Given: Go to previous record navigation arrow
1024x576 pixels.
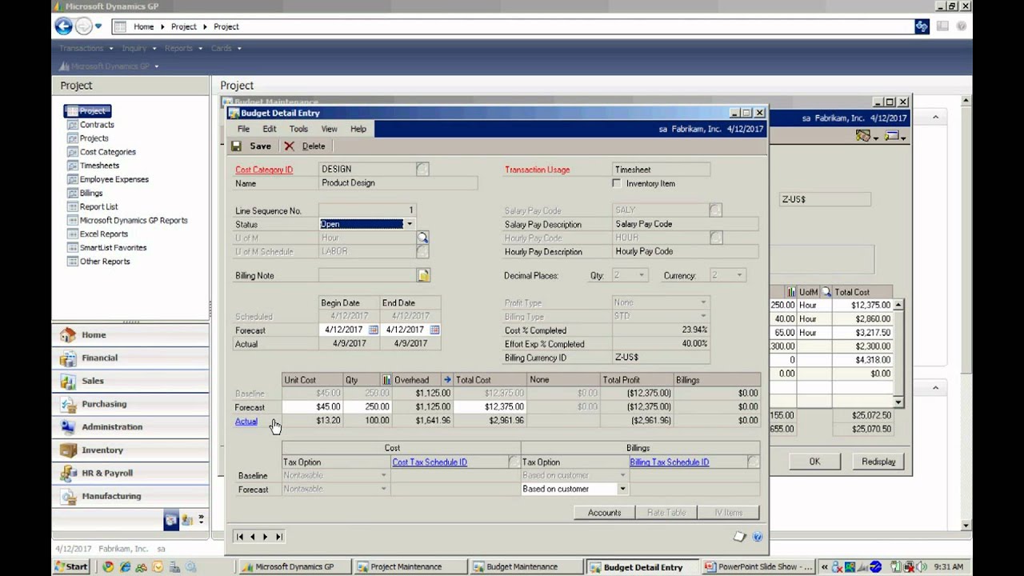Looking at the screenshot, I should pyautogui.click(x=252, y=537).
